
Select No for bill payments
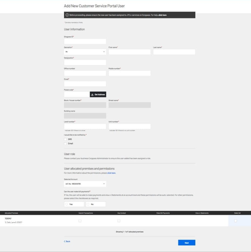pos(96,204)
